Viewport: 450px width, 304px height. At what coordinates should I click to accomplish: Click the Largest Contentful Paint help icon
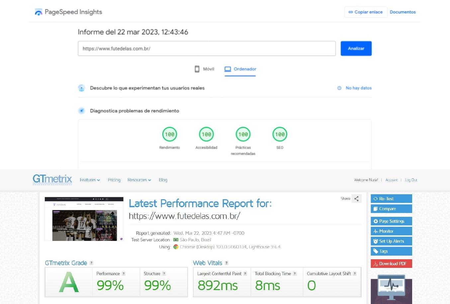coord(245,274)
